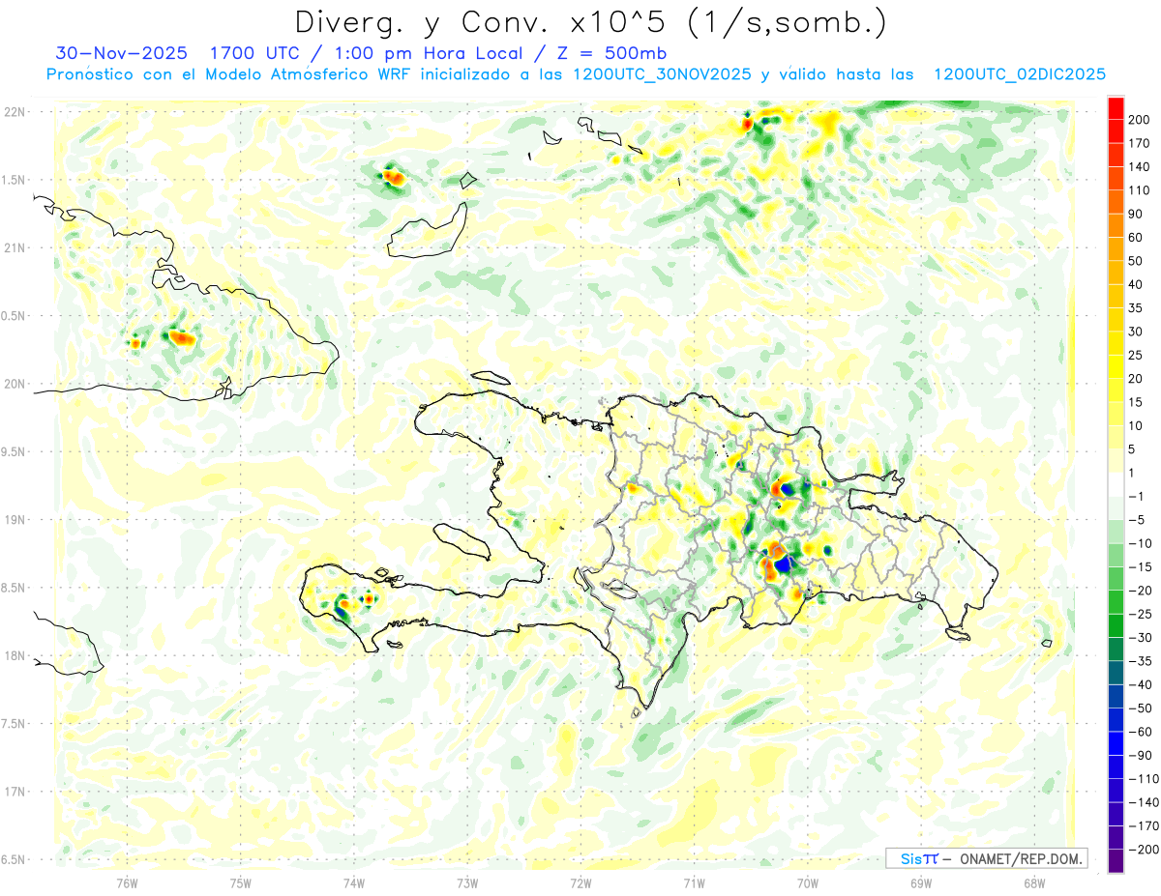The height and width of the screenshot is (896, 1161).
Task: Select the '19N' latitude label
Action: click(x=15, y=520)
